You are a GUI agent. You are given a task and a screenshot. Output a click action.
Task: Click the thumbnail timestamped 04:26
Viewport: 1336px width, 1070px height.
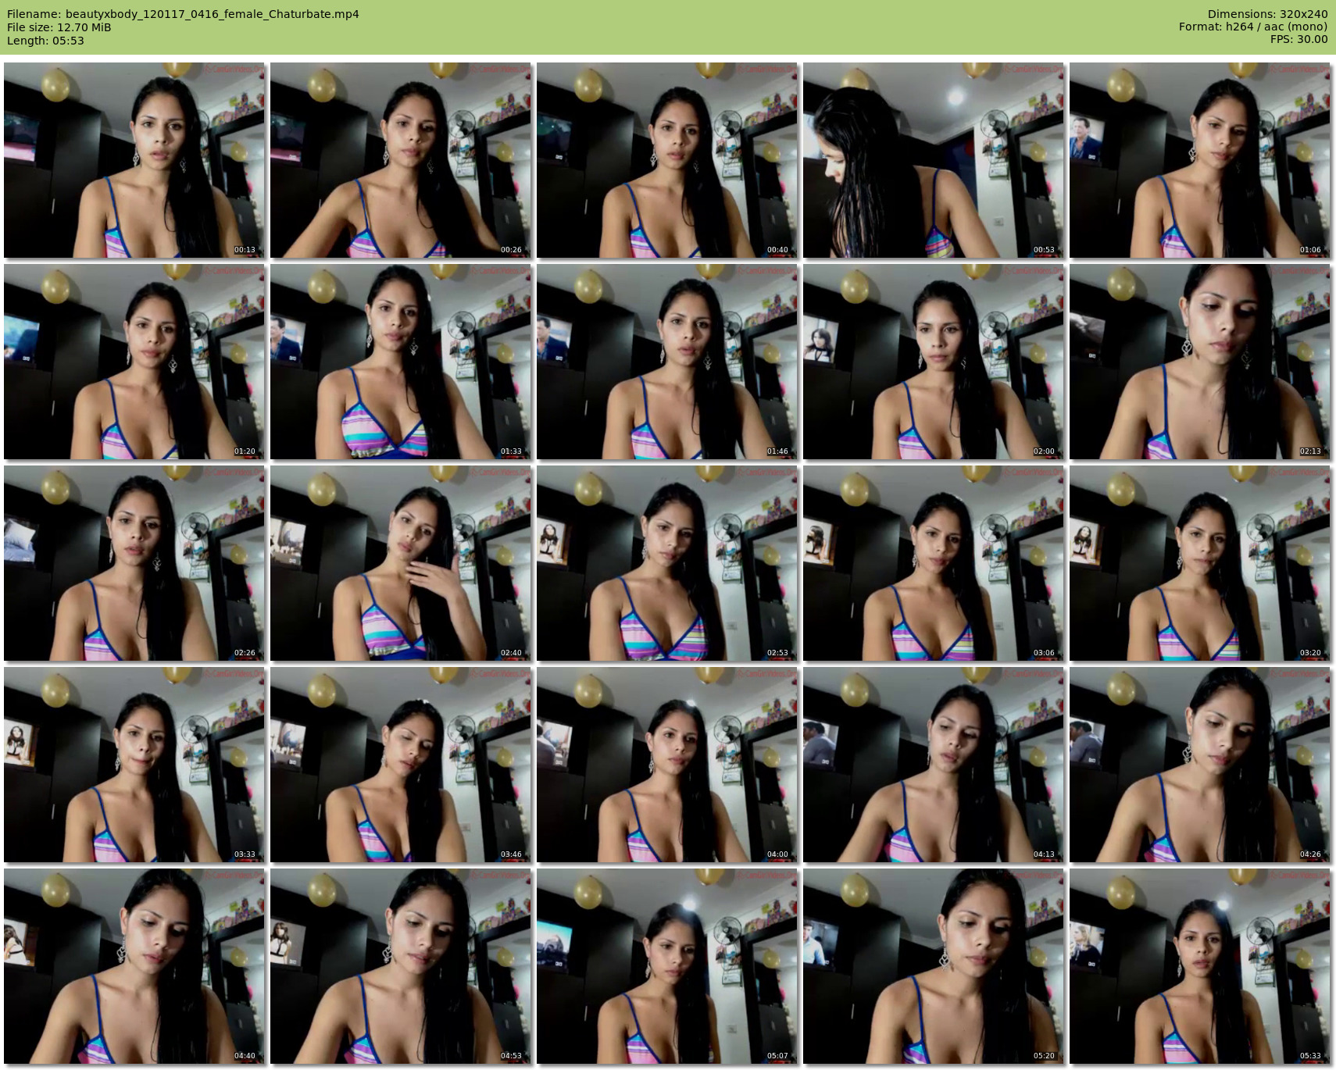(x=1200, y=765)
